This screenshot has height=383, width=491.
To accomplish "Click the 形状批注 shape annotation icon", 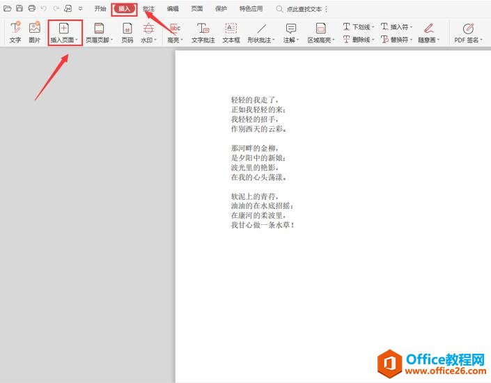I will pyautogui.click(x=261, y=29).
